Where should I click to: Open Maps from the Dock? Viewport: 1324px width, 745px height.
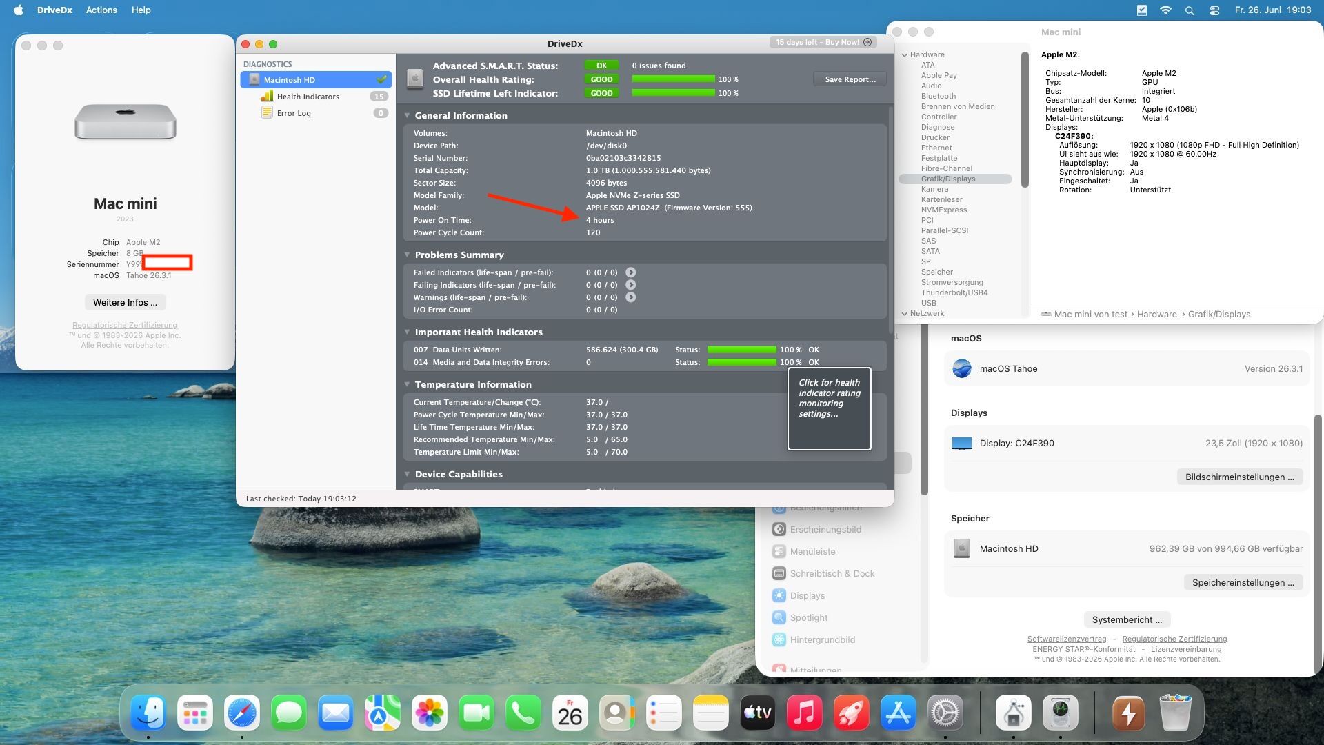point(383,713)
